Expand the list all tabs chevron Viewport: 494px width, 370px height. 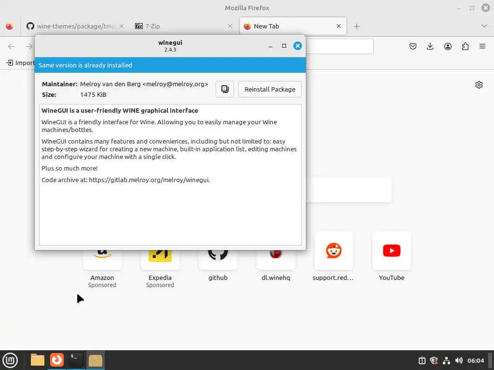[x=484, y=26]
